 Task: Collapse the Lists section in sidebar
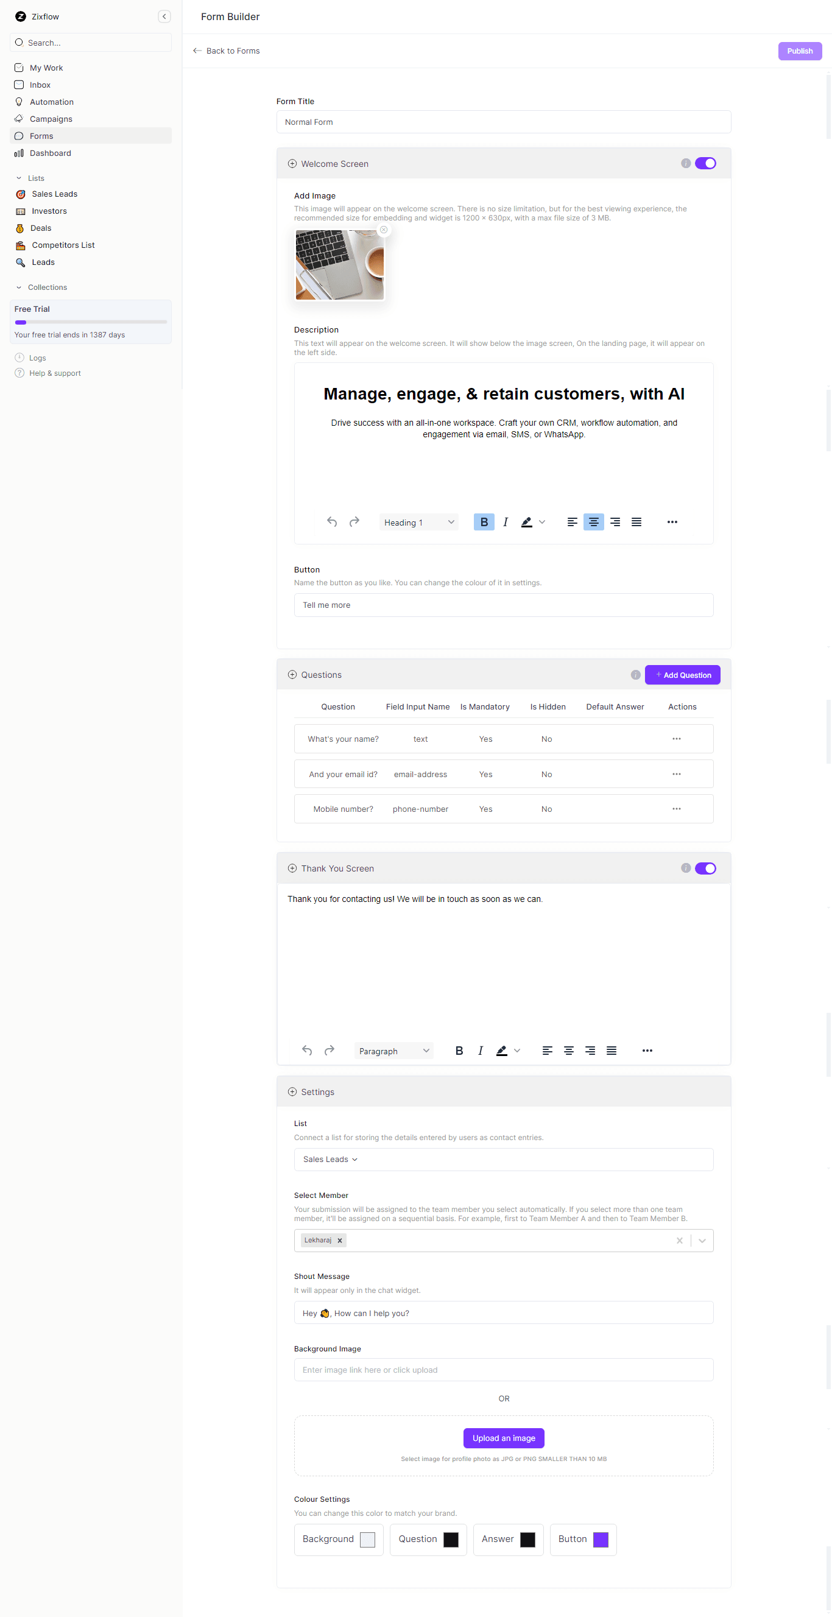pyautogui.click(x=19, y=178)
